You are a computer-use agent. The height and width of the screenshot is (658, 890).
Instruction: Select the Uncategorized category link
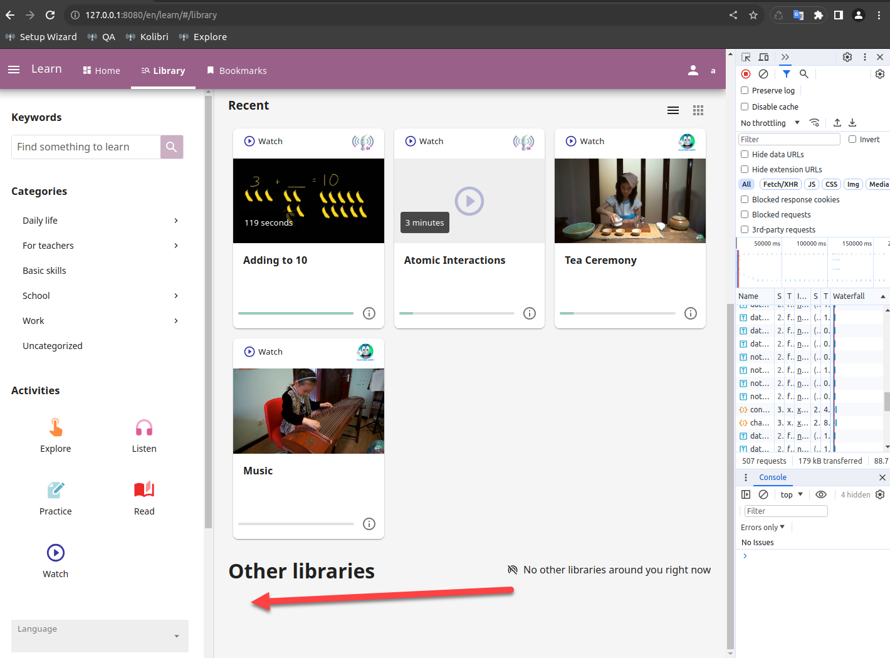pos(53,345)
